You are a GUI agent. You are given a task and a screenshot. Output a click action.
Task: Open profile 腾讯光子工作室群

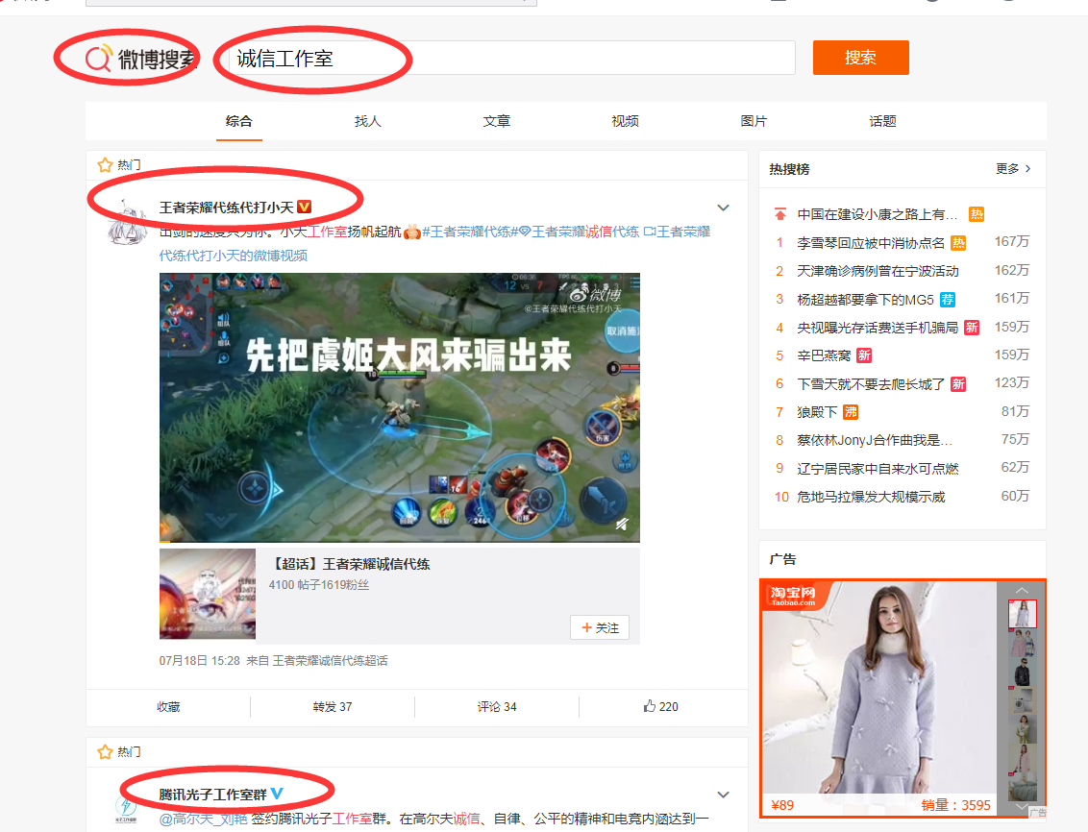[x=212, y=794]
